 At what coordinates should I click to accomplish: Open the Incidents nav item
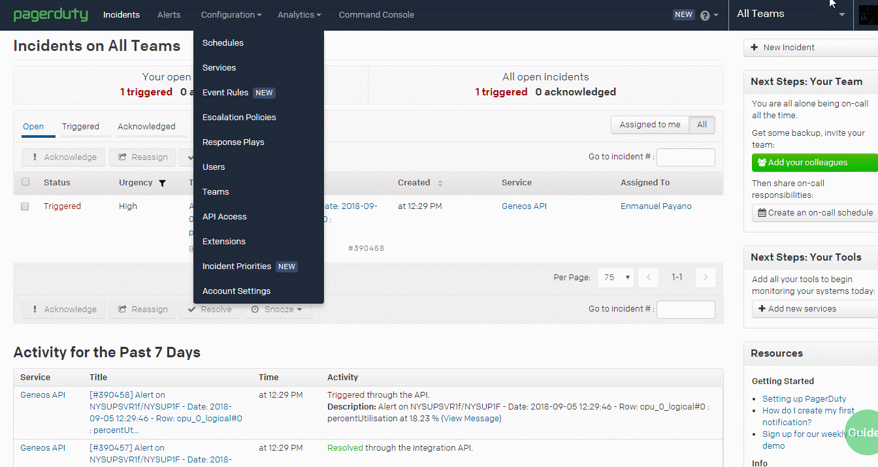point(122,14)
